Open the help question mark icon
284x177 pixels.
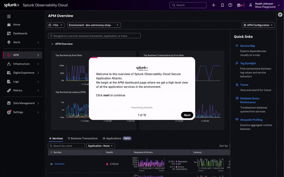tap(230, 5)
